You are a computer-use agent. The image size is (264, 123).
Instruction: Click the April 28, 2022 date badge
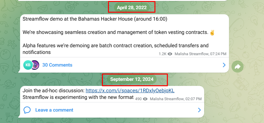tap(132, 8)
